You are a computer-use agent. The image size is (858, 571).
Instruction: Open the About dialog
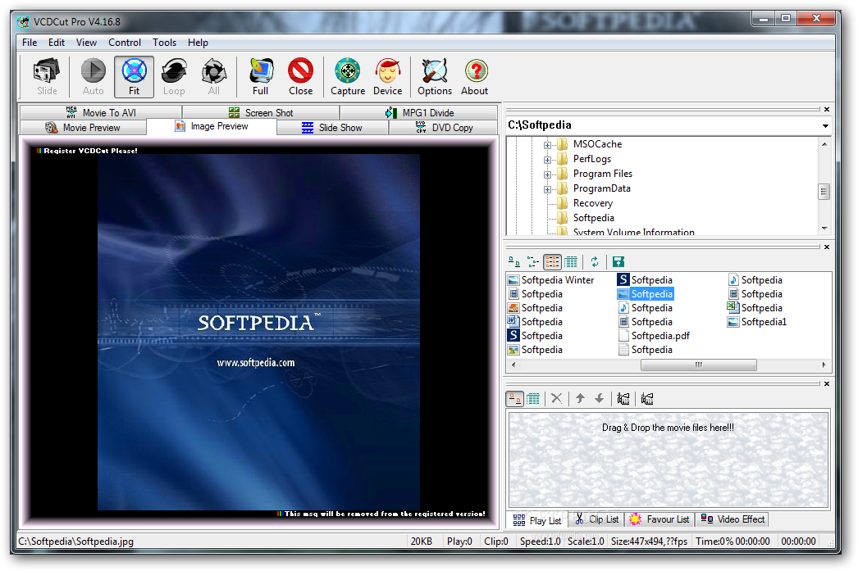tap(474, 77)
